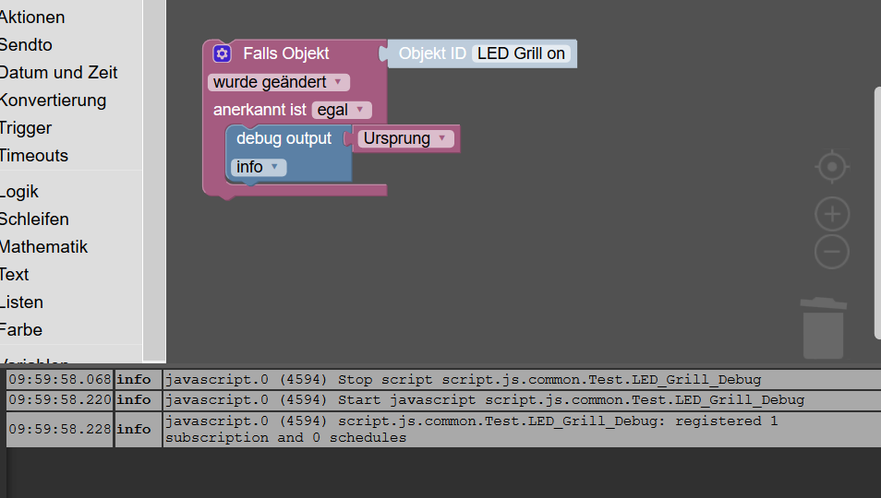Select the 'LED Grill on' object ID field
This screenshot has height=498, width=881.
521,53
